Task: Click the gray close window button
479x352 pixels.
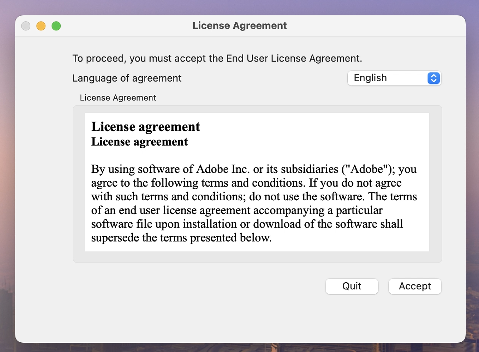Action: click(x=26, y=26)
